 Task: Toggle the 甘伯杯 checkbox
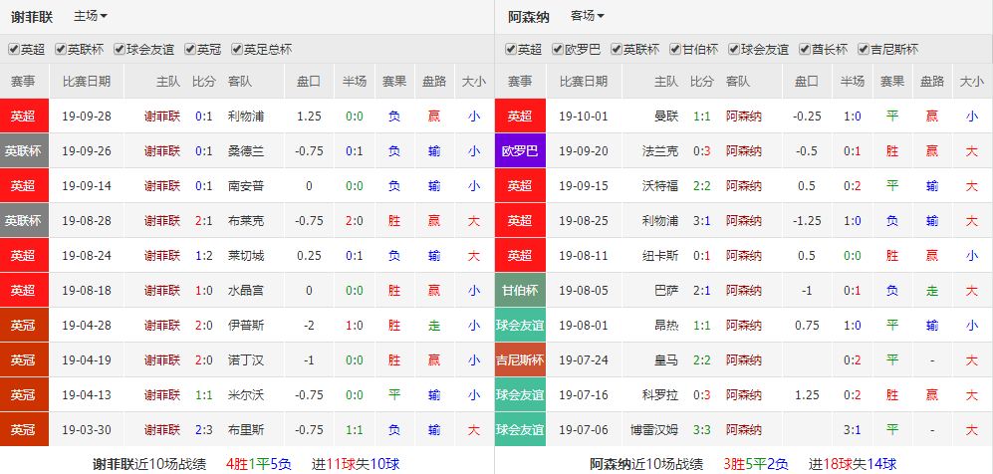[675, 50]
